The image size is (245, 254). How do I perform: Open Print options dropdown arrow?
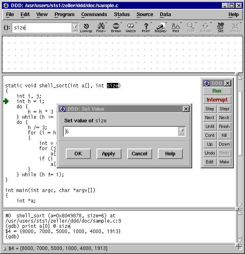tap(151, 23)
